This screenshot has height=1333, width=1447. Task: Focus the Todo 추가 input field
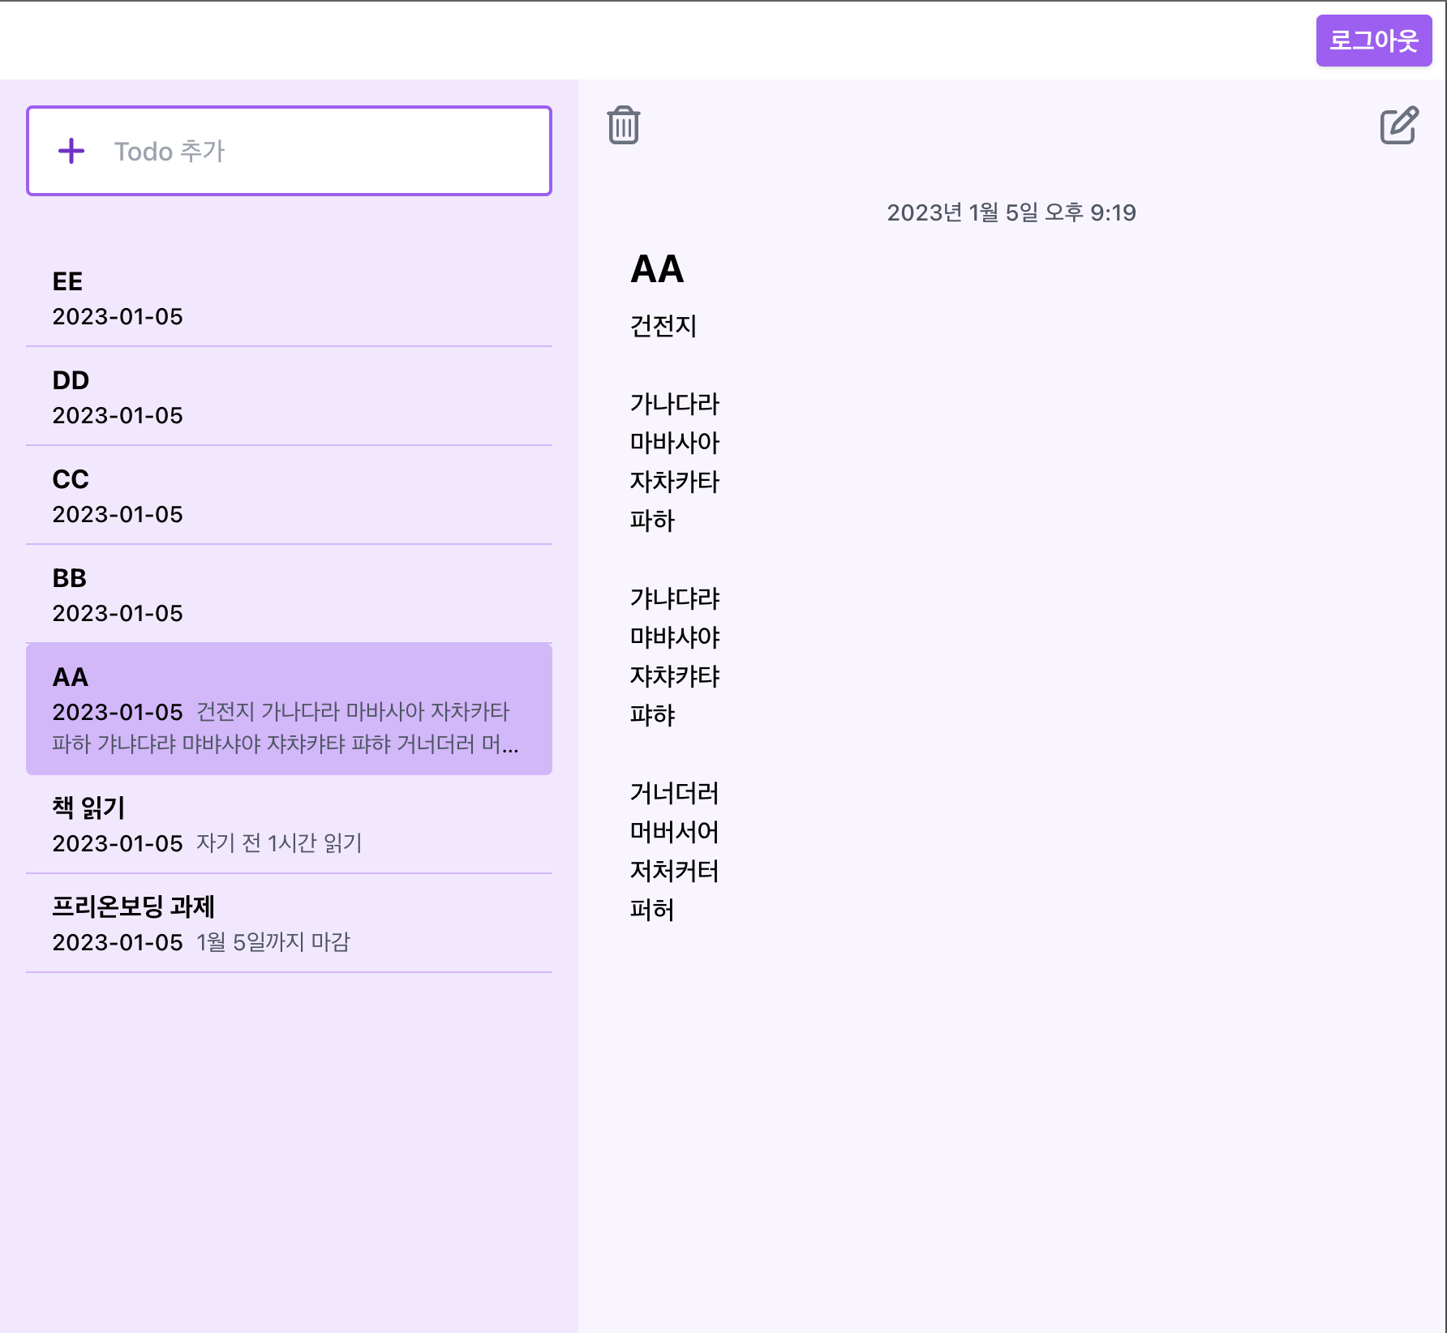coord(289,151)
